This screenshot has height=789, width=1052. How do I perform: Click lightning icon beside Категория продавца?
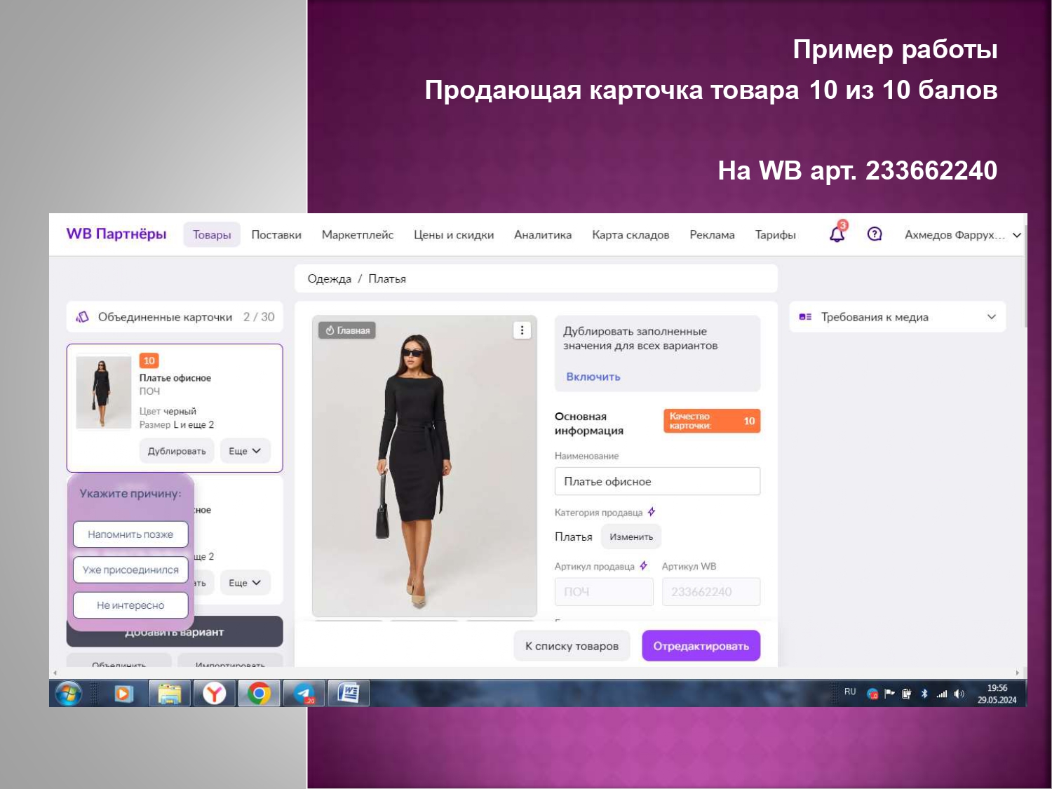(652, 512)
